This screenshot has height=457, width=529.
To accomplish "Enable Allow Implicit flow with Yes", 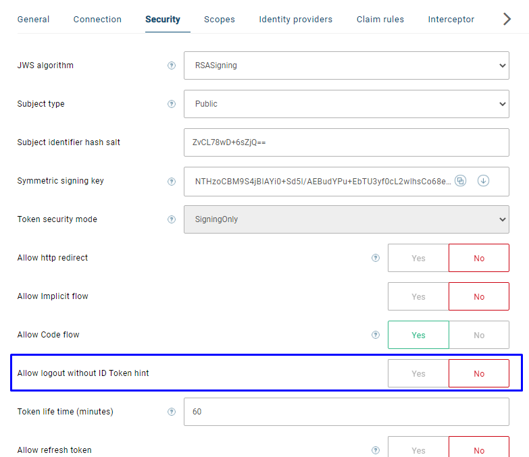I will click(418, 296).
